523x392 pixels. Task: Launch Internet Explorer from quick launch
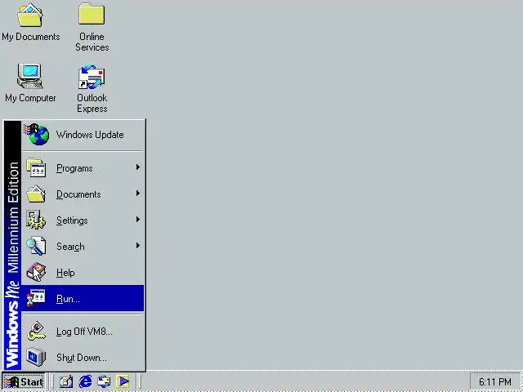[85, 381]
